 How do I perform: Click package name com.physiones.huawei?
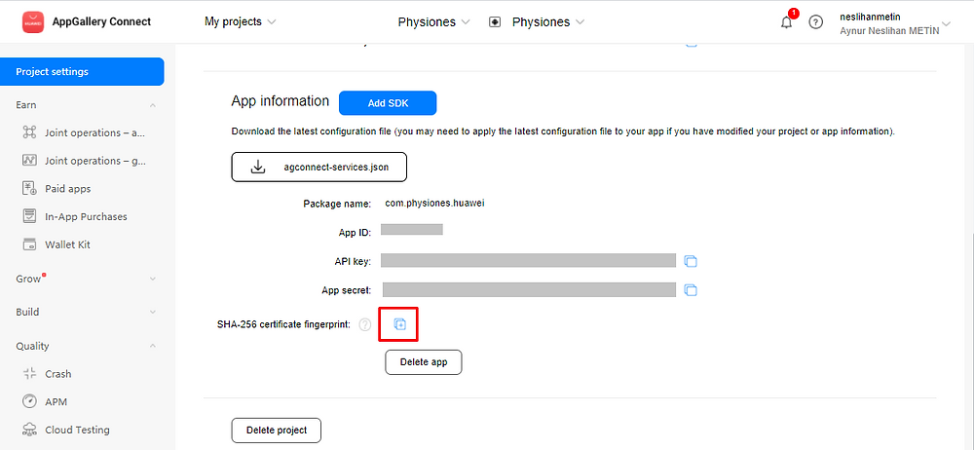coord(434,203)
